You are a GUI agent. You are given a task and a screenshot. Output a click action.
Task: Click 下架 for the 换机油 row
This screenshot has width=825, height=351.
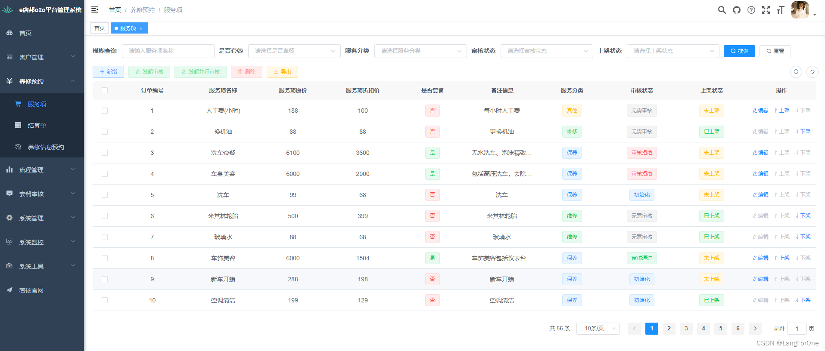point(803,132)
